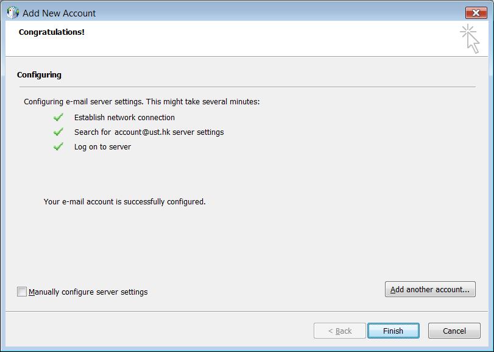494x352 pixels.
Task: Enable Manually configure server settings checkbox
Action: (x=22, y=292)
